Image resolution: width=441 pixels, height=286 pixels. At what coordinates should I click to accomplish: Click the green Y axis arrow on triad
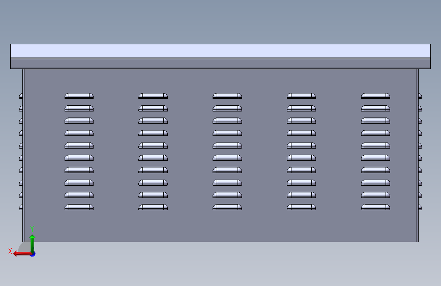click(x=32, y=243)
